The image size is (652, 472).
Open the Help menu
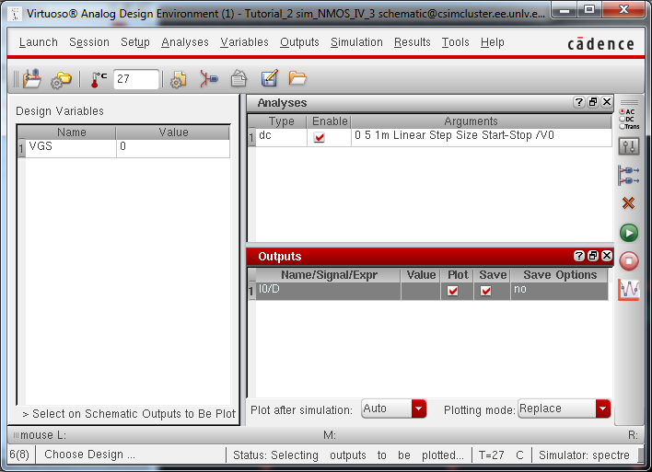click(493, 42)
